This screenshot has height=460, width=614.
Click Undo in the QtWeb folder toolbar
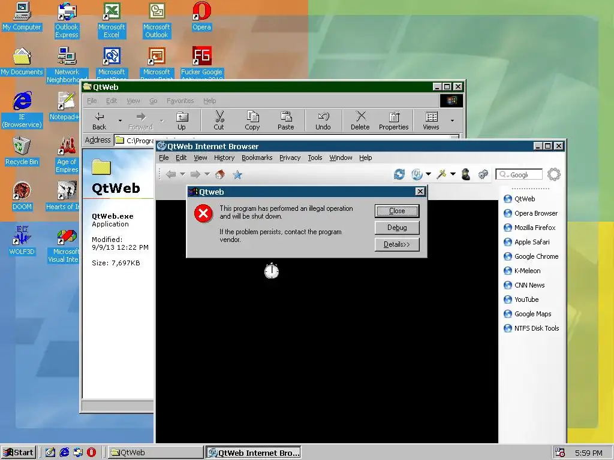(x=323, y=120)
